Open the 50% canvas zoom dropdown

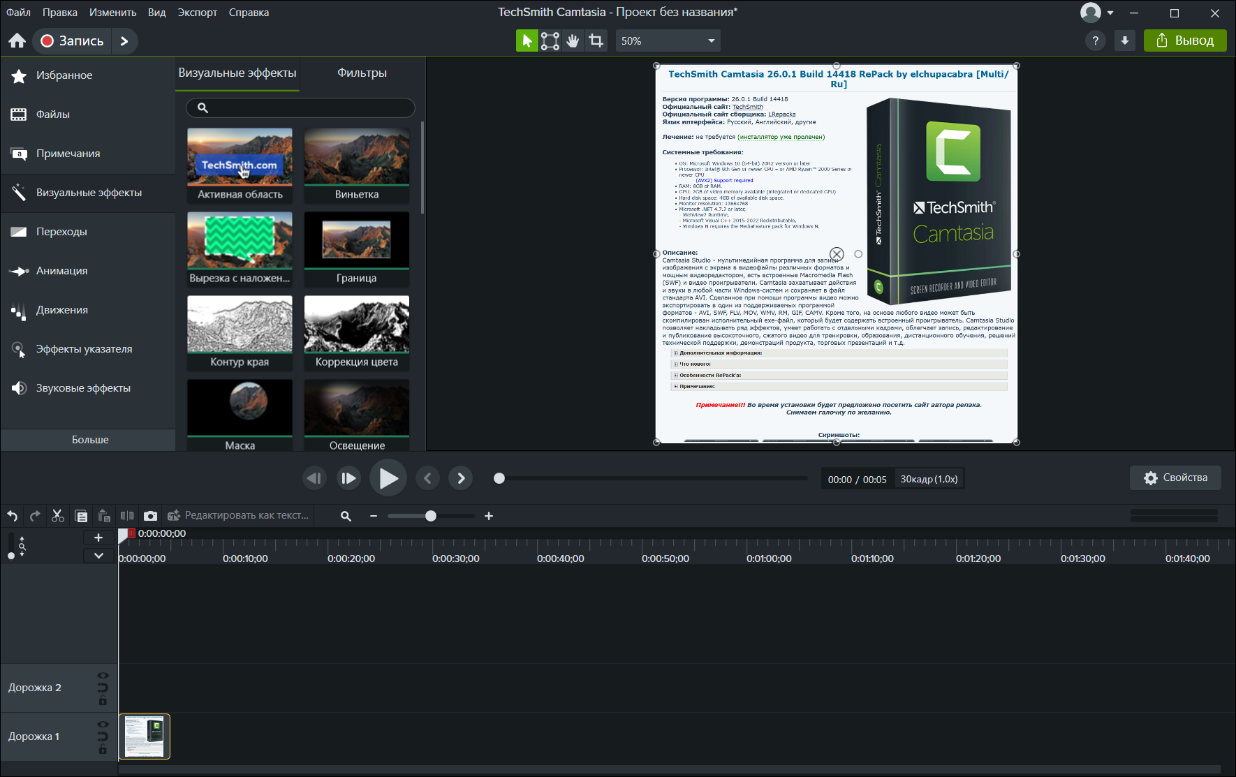click(668, 41)
